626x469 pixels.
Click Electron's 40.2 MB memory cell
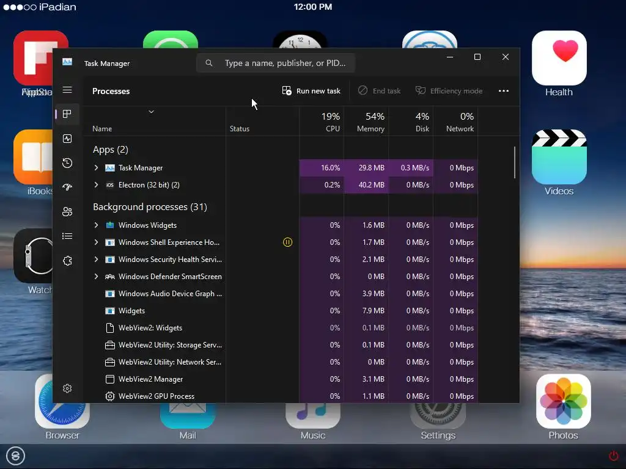[367, 184]
